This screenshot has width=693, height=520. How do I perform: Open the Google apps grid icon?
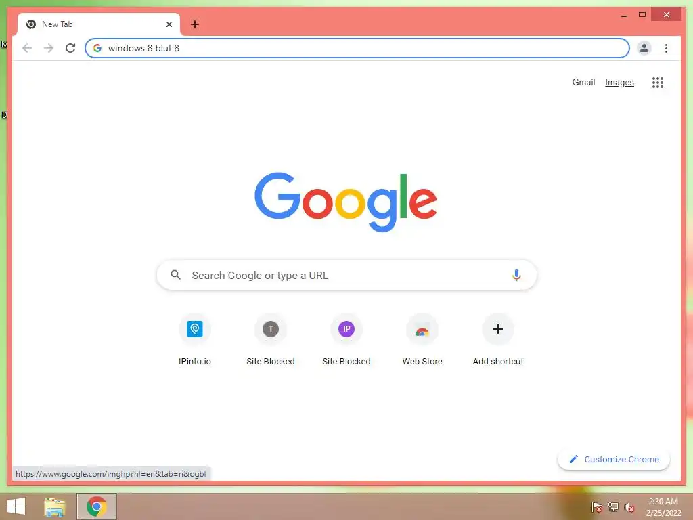point(658,83)
